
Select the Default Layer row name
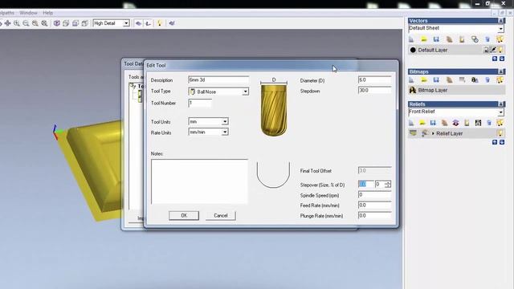coord(433,50)
